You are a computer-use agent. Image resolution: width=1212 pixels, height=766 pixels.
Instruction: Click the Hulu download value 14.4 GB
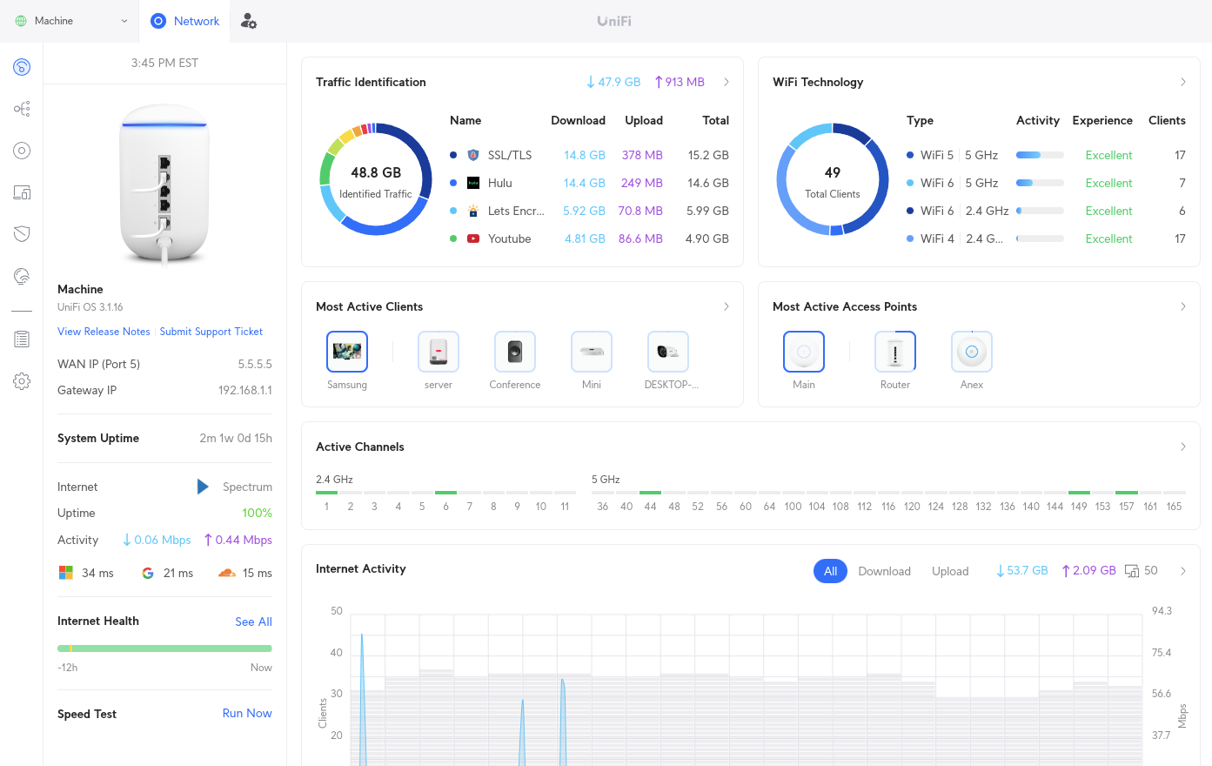[585, 183]
